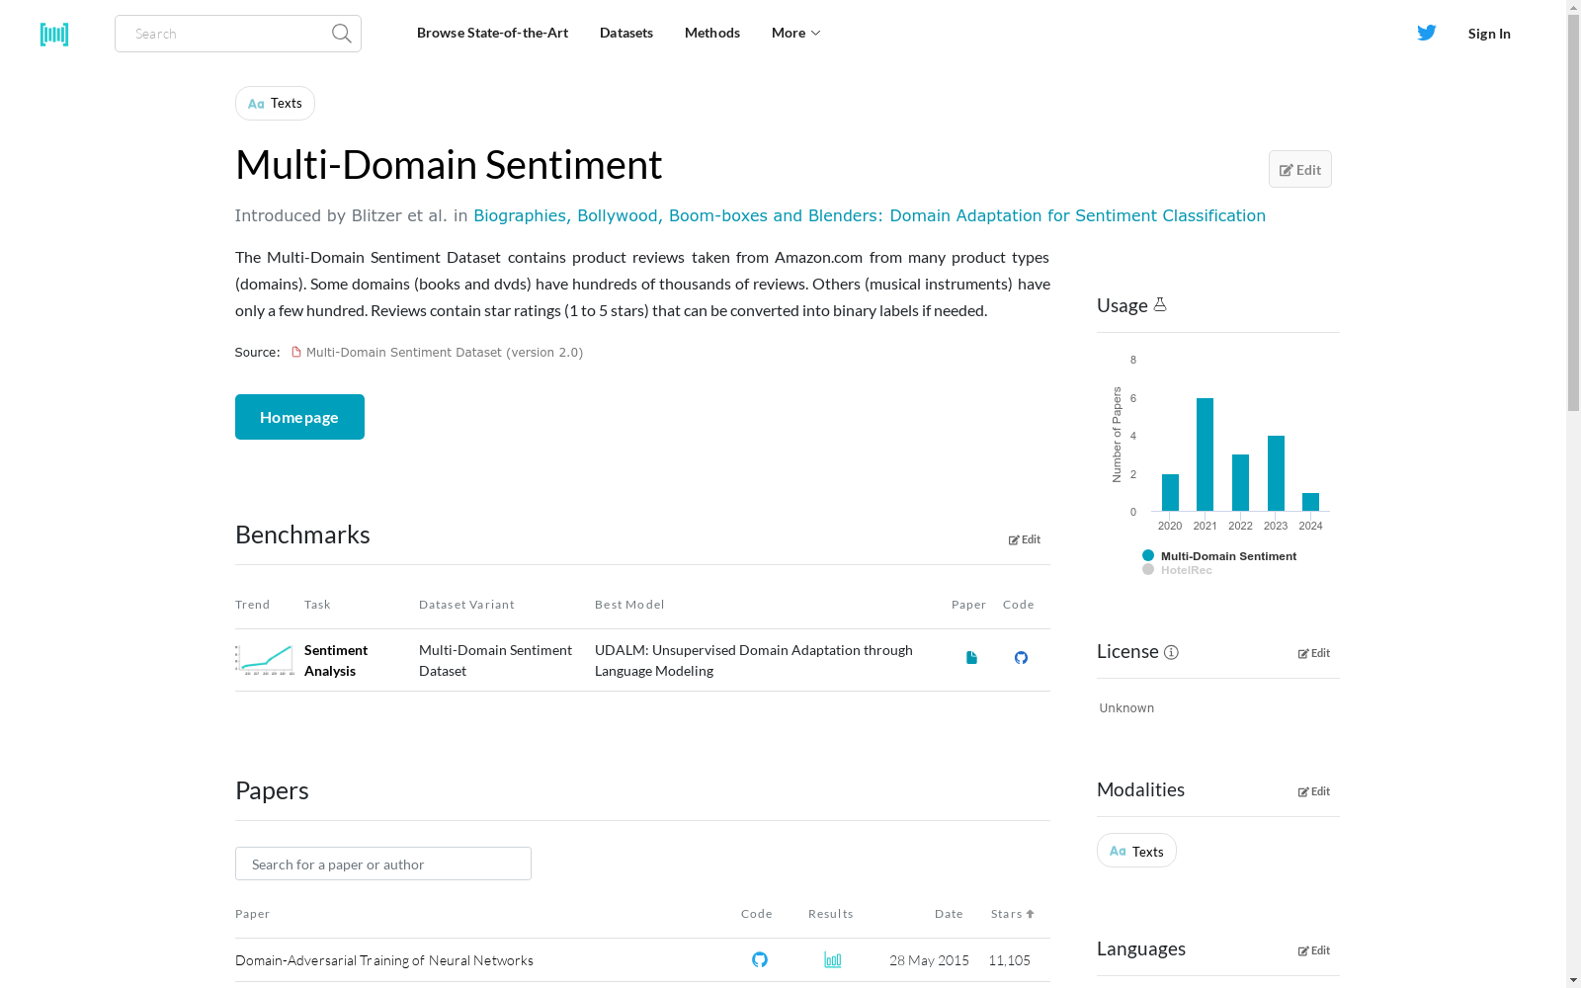Toggle the Multi-Domain Sentiment usage legend
This screenshot has width=1581, height=988.
tap(1221, 555)
